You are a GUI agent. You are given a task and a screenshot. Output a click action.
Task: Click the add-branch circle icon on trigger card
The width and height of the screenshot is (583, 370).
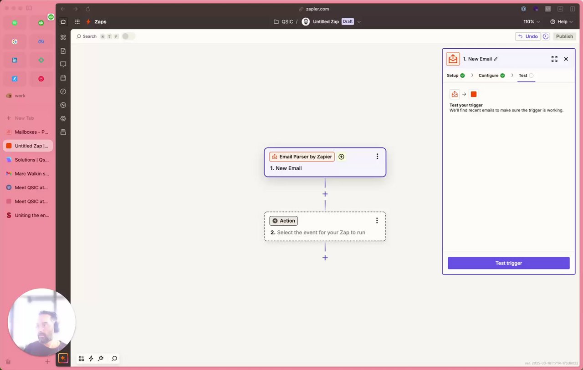(341, 157)
